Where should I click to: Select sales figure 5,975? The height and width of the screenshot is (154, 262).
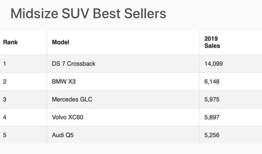coord(212,100)
